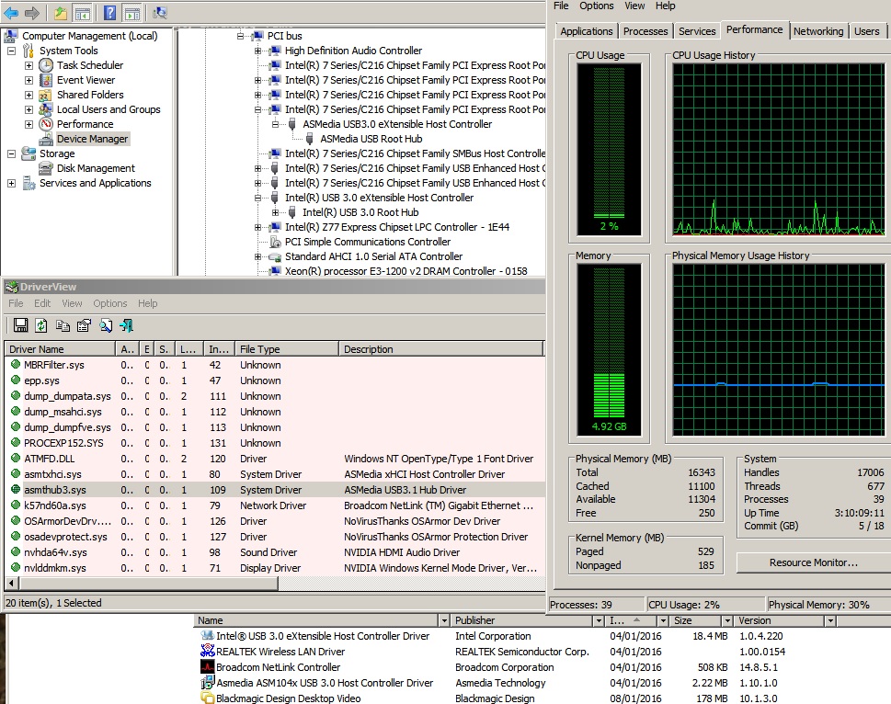Open the Publisher column filter dropdown
The height and width of the screenshot is (704, 891).
[x=599, y=621]
